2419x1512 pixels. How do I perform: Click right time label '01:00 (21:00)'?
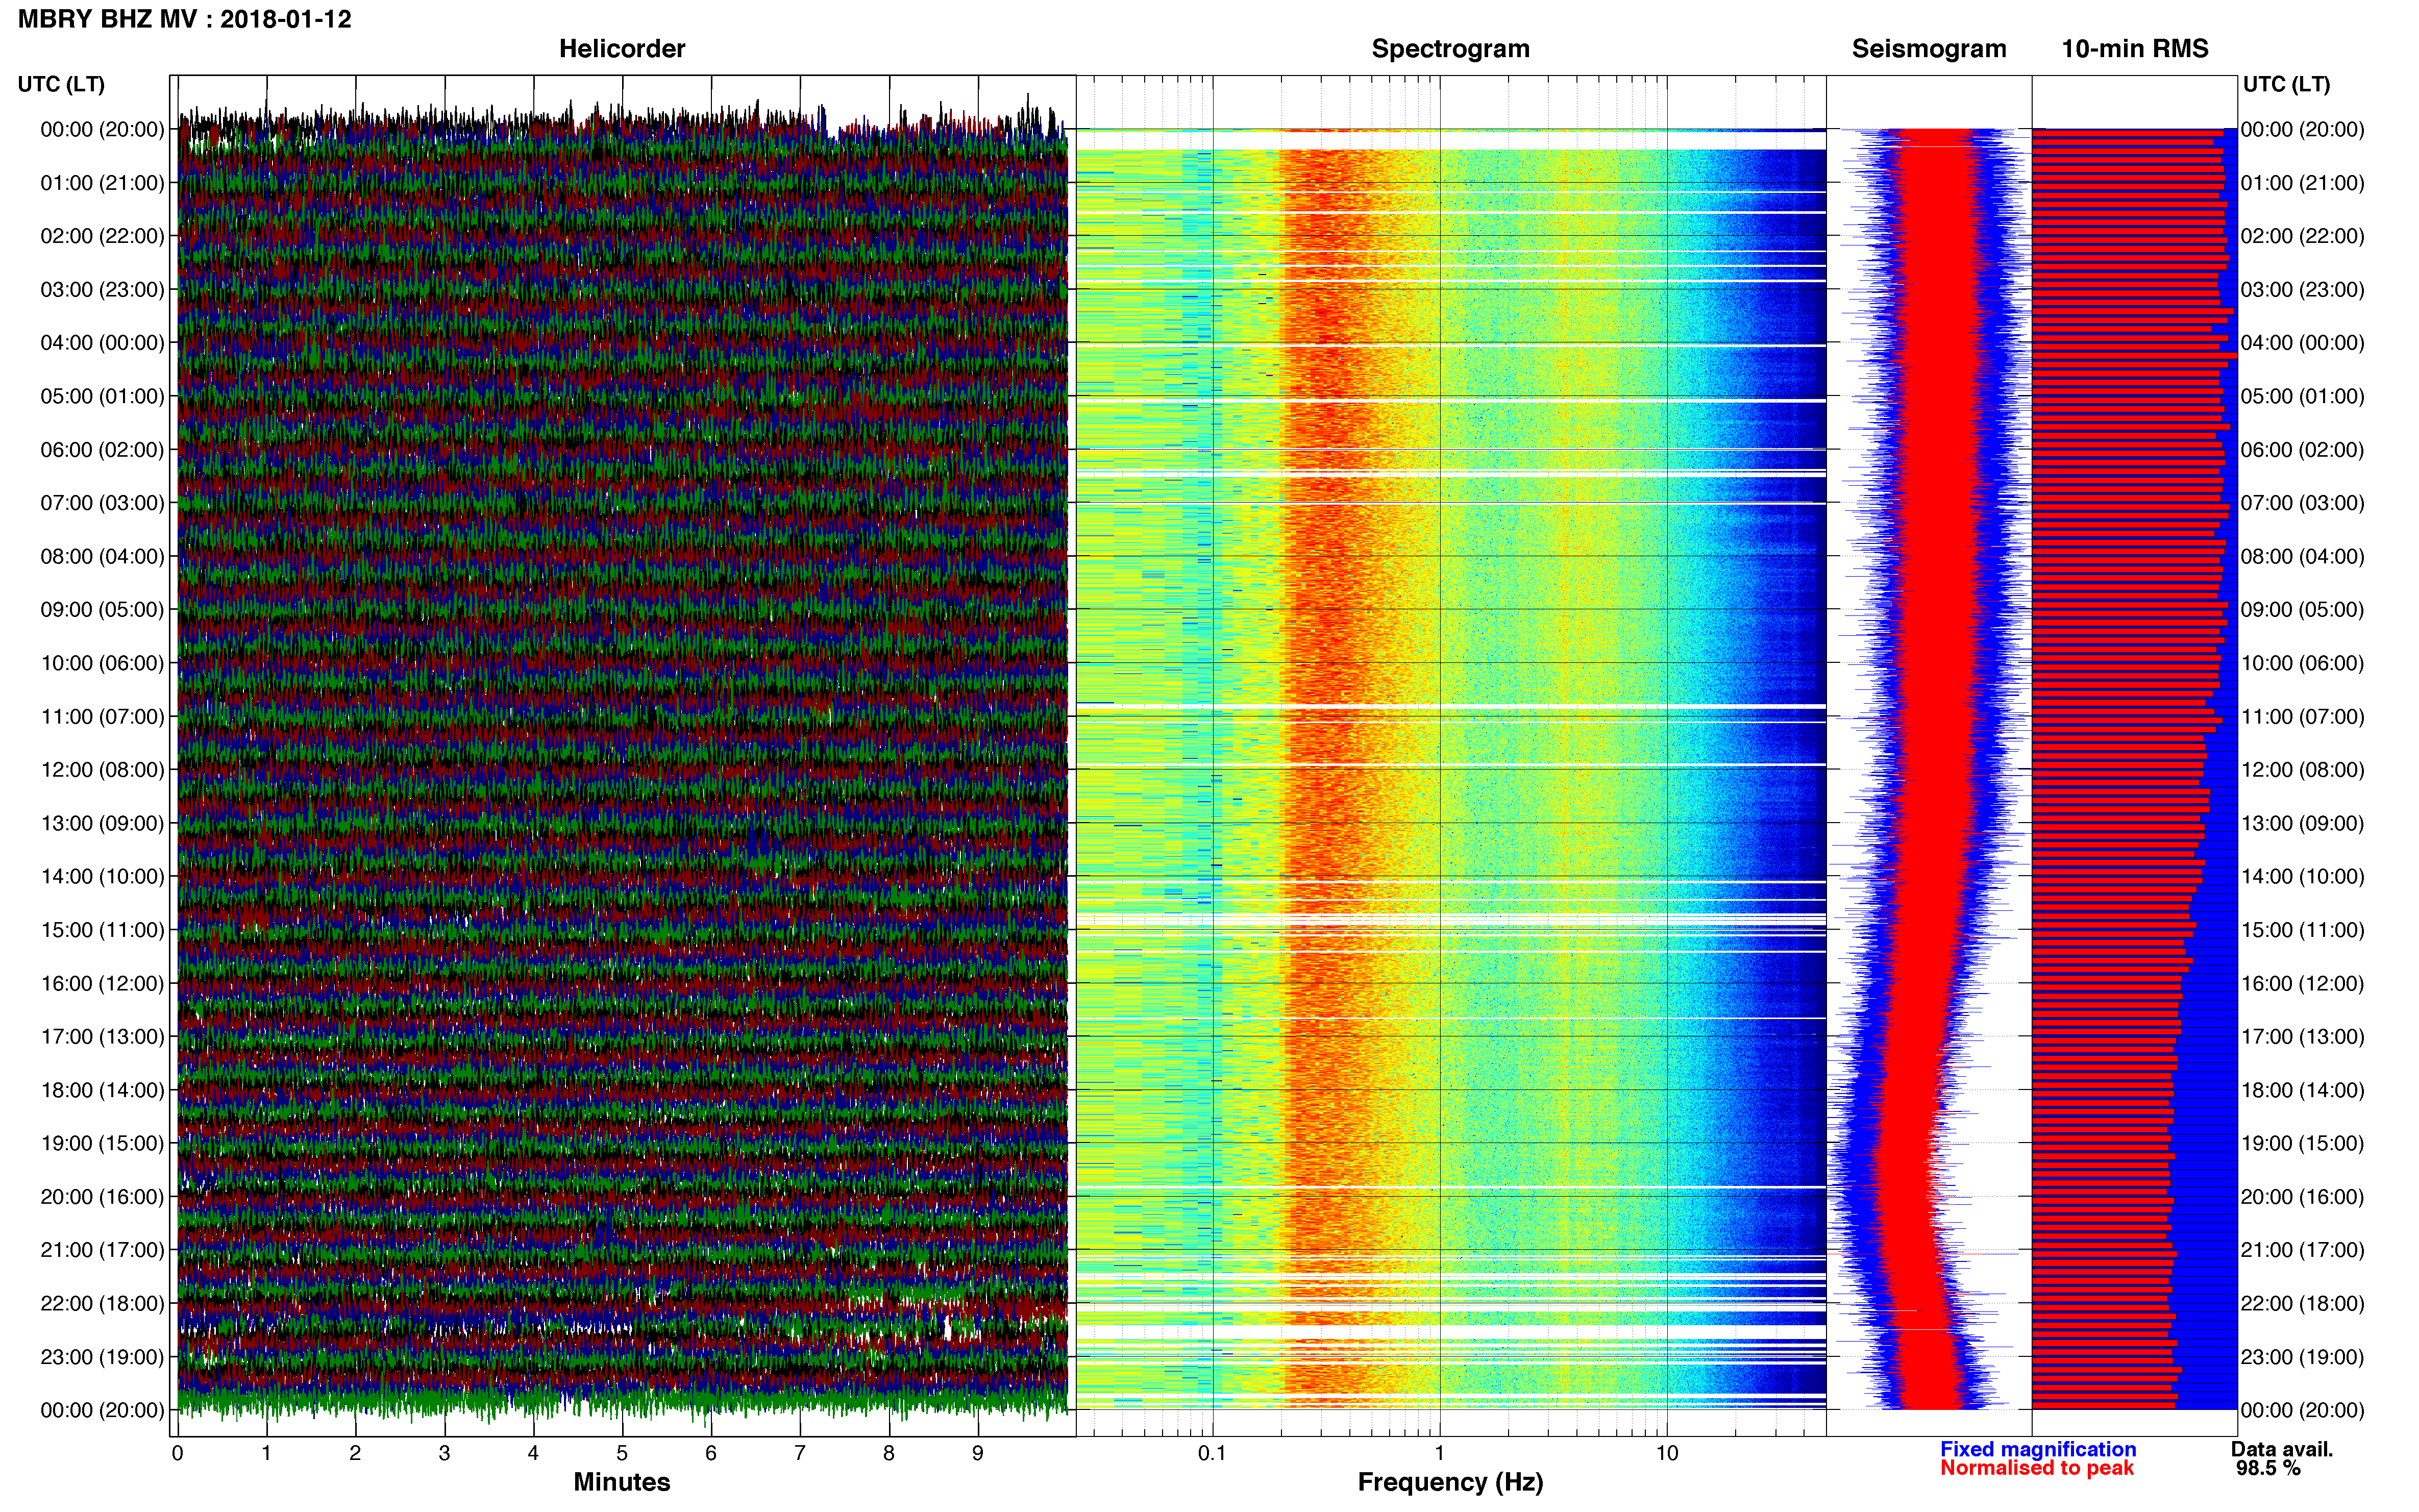point(2303,183)
